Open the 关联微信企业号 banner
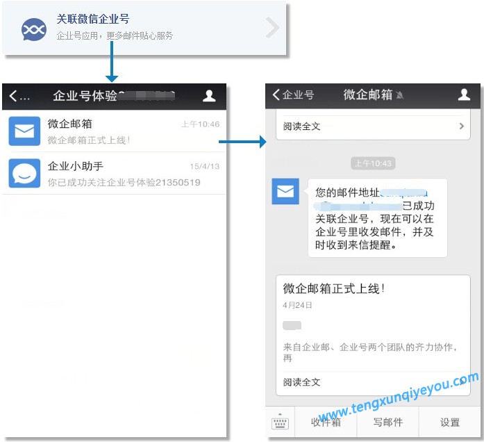Image resolution: width=484 pixels, height=442 pixels. point(144,28)
